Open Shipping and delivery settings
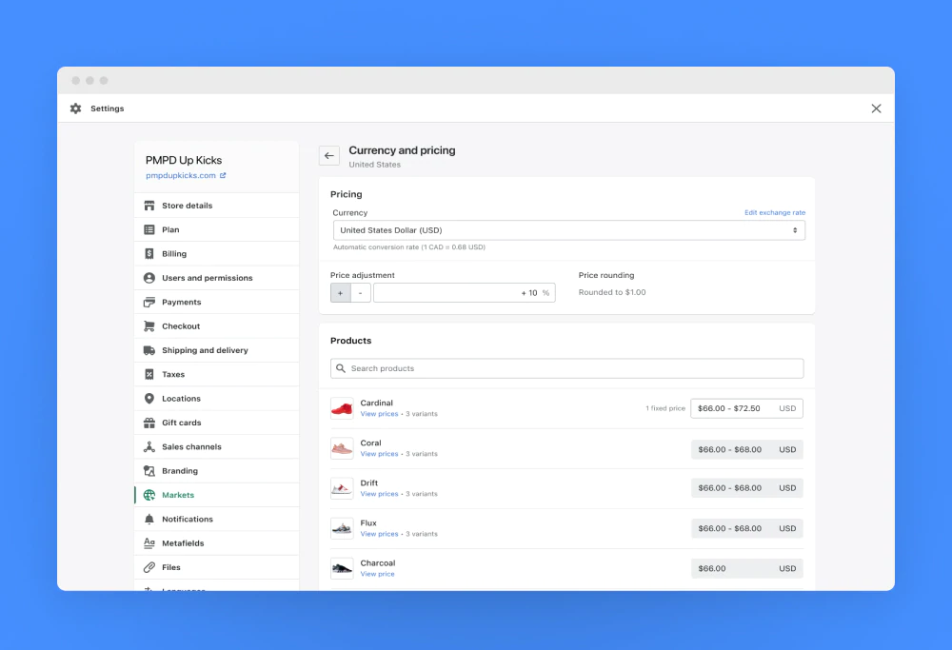Screen dimensions: 952x650 pos(217,350)
